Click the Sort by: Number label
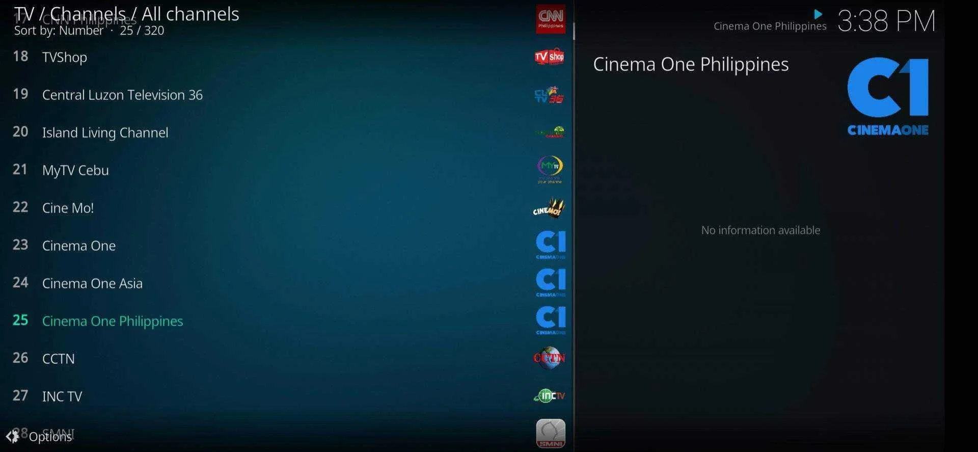Viewport: 978px width, 452px height. (59, 31)
